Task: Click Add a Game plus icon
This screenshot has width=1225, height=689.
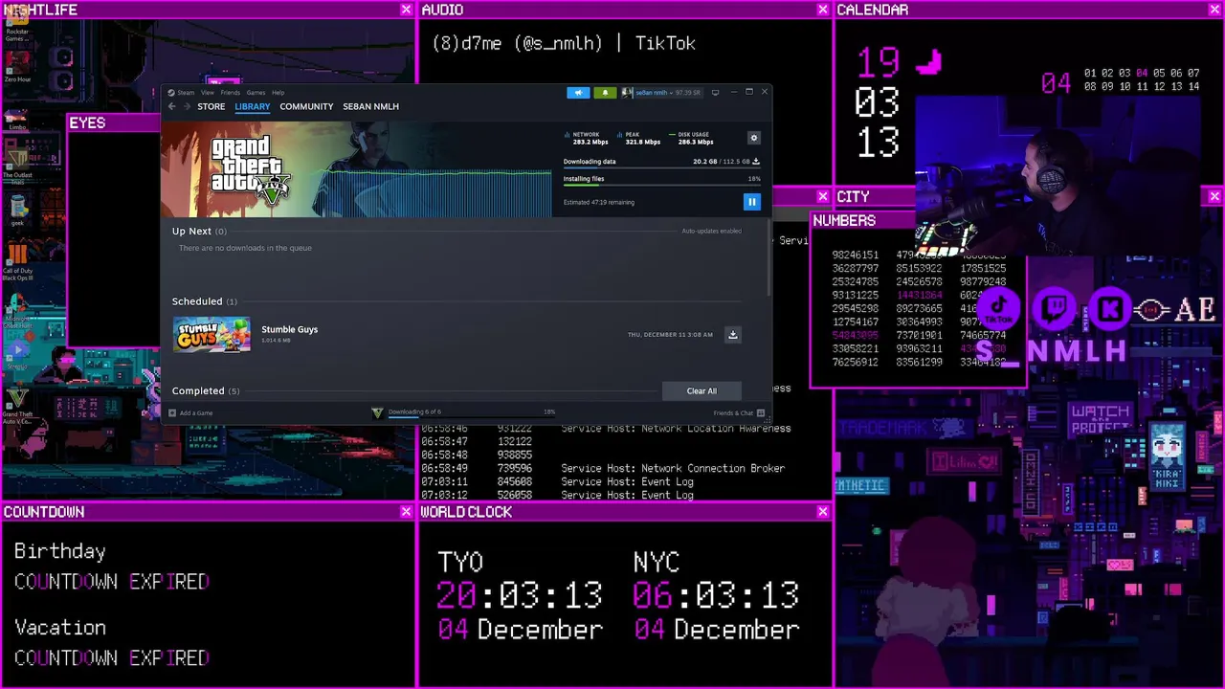Action: 172,413
